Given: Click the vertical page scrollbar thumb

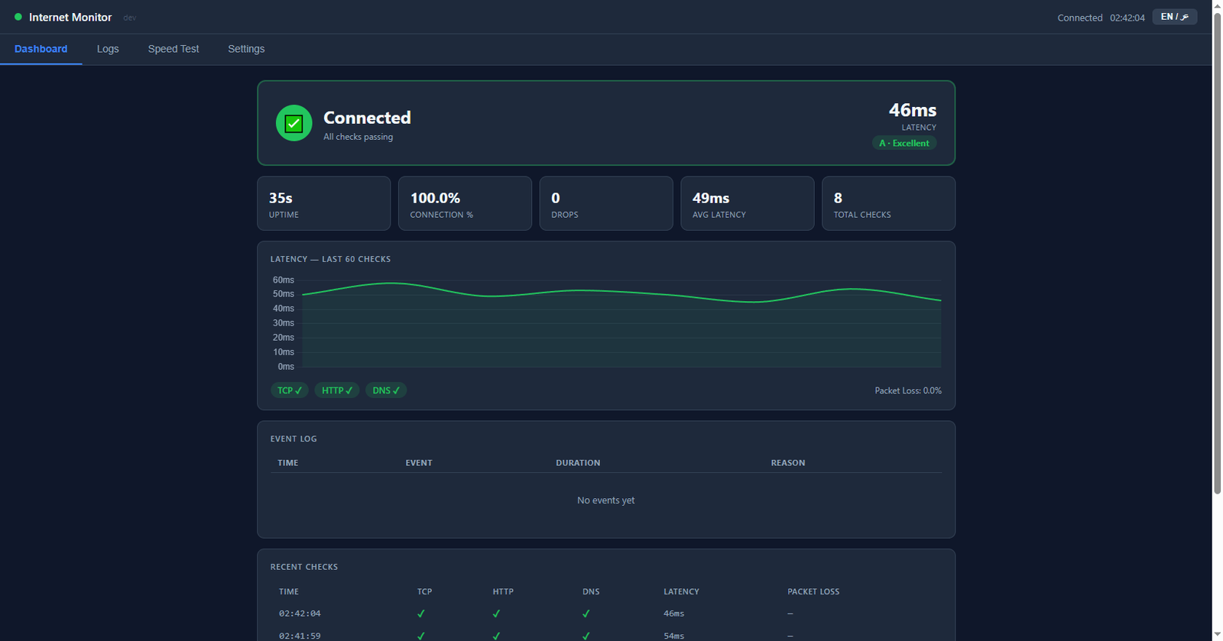Looking at the screenshot, I should pos(1218,252).
